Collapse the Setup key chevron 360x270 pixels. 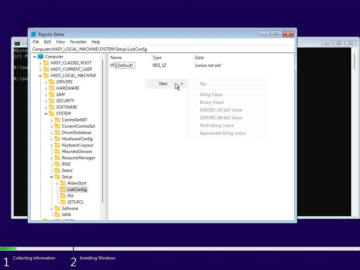(51, 177)
